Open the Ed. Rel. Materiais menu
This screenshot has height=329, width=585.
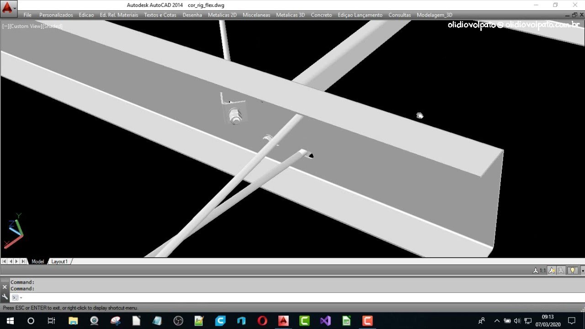pyautogui.click(x=119, y=15)
